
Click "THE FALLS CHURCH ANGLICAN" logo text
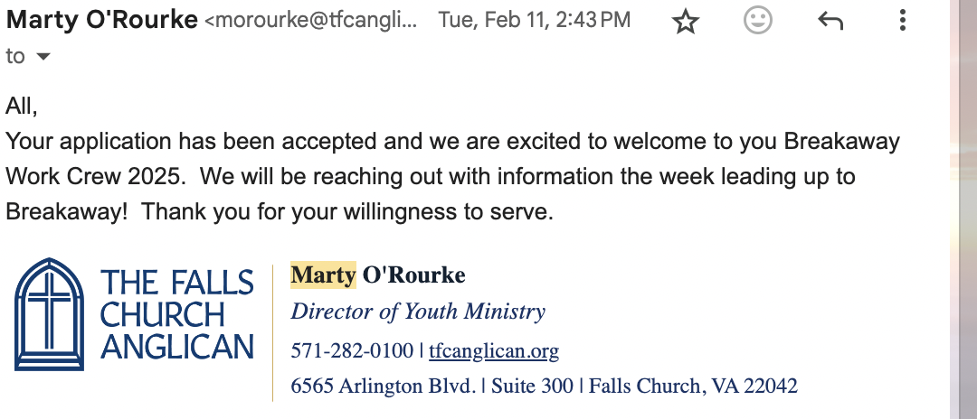coord(176,314)
